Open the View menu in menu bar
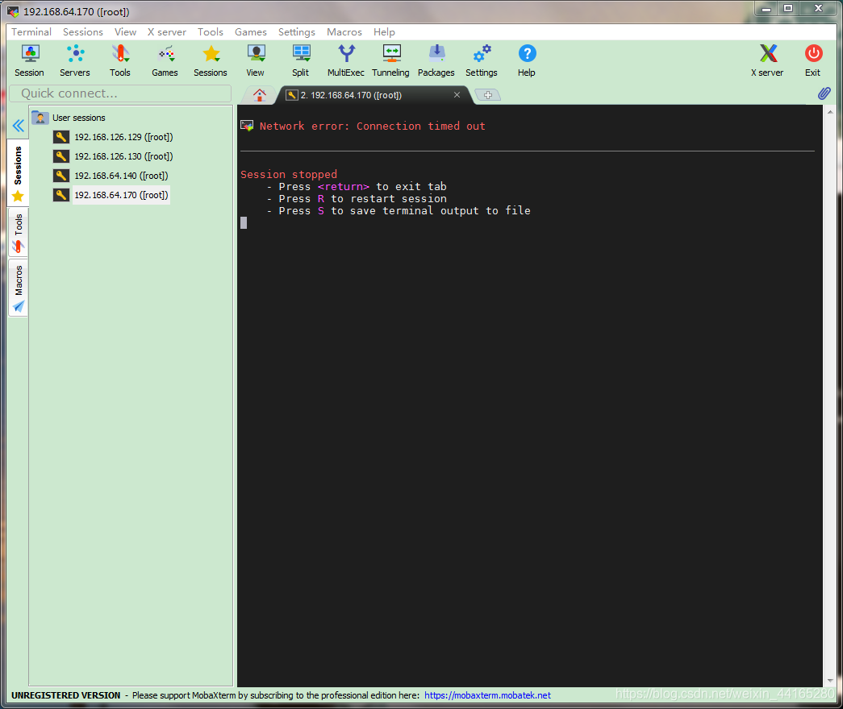The width and height of the screenshot is (843, 709). (x=125, y=31)
